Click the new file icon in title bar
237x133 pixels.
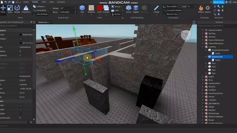pos(2,2)
